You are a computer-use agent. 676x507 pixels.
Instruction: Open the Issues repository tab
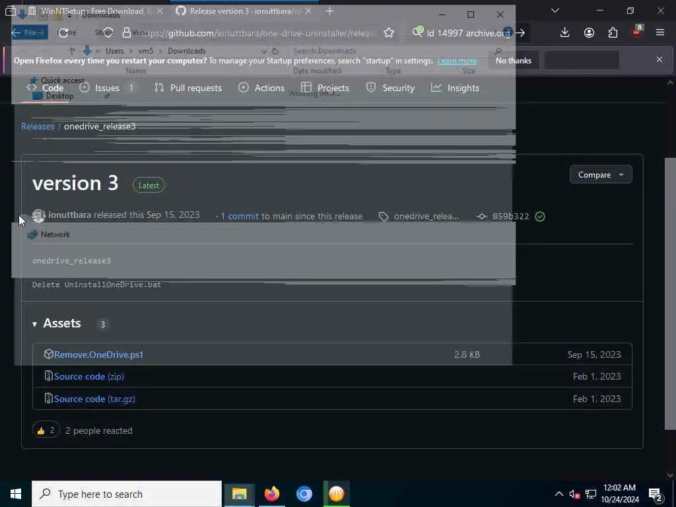tap(107, 88)
